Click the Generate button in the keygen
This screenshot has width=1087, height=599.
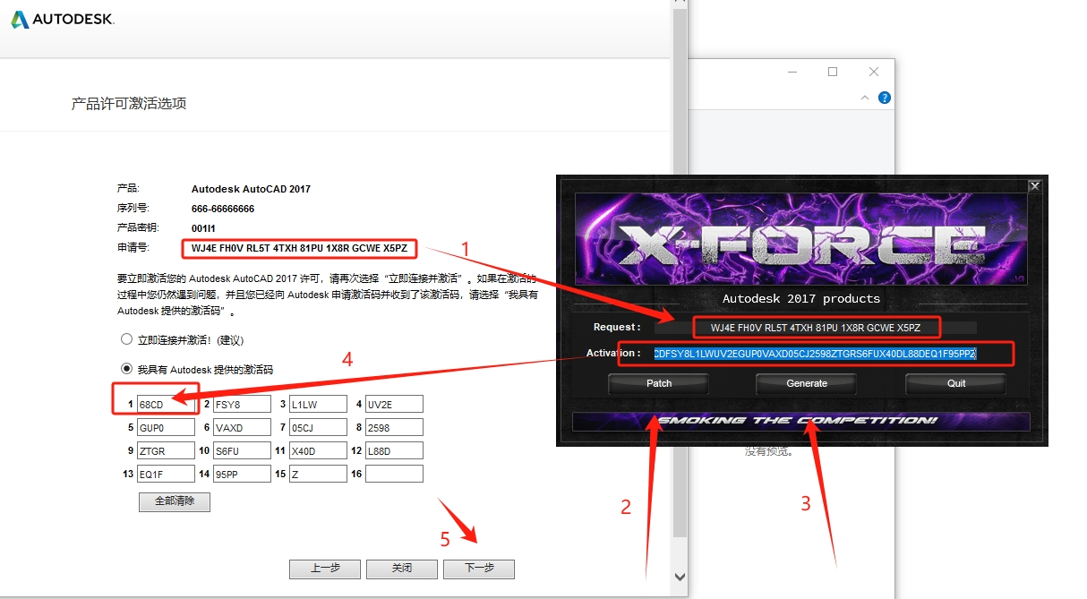point(805,383)
